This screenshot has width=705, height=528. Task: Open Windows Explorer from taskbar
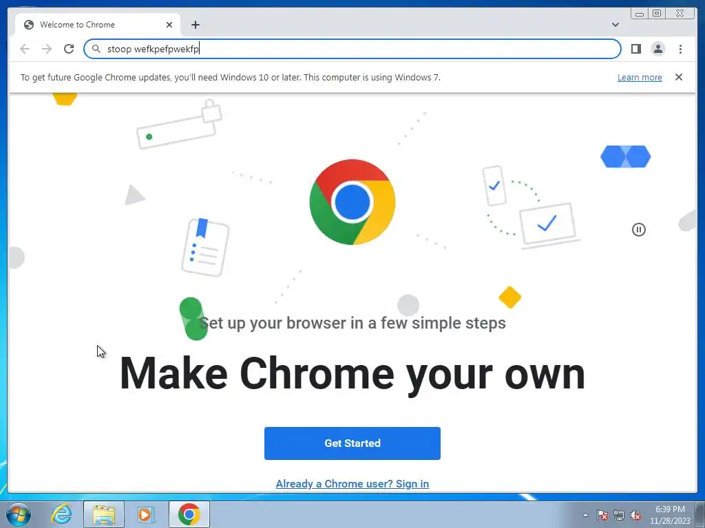[104, 514]
